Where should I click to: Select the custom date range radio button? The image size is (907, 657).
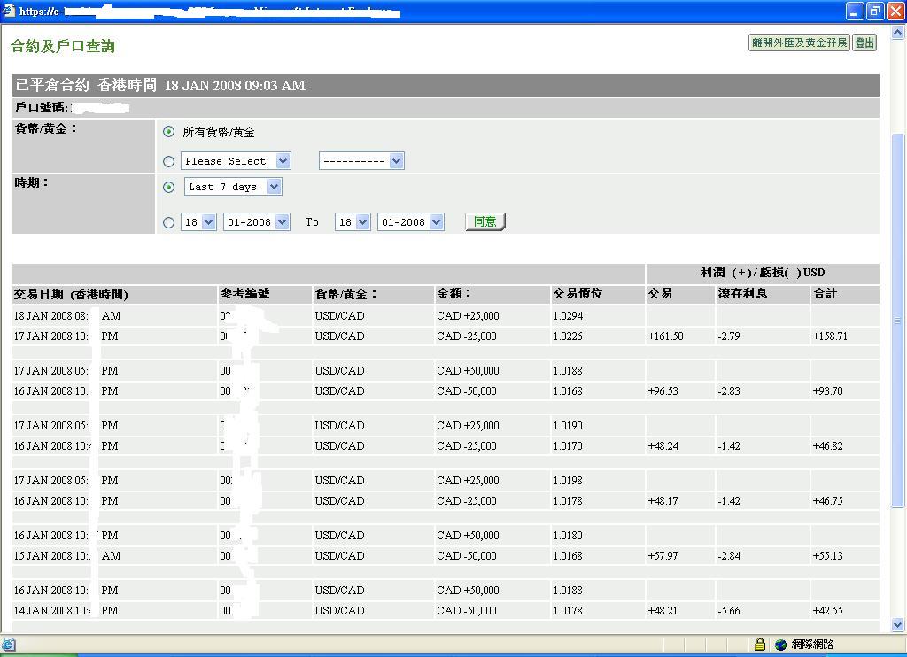168,222
